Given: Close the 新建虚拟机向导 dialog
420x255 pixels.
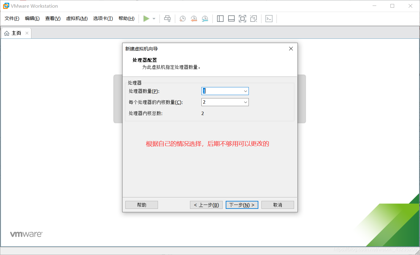Looking at the screenshot, I should pyautogui.click(x=291, y=49).
